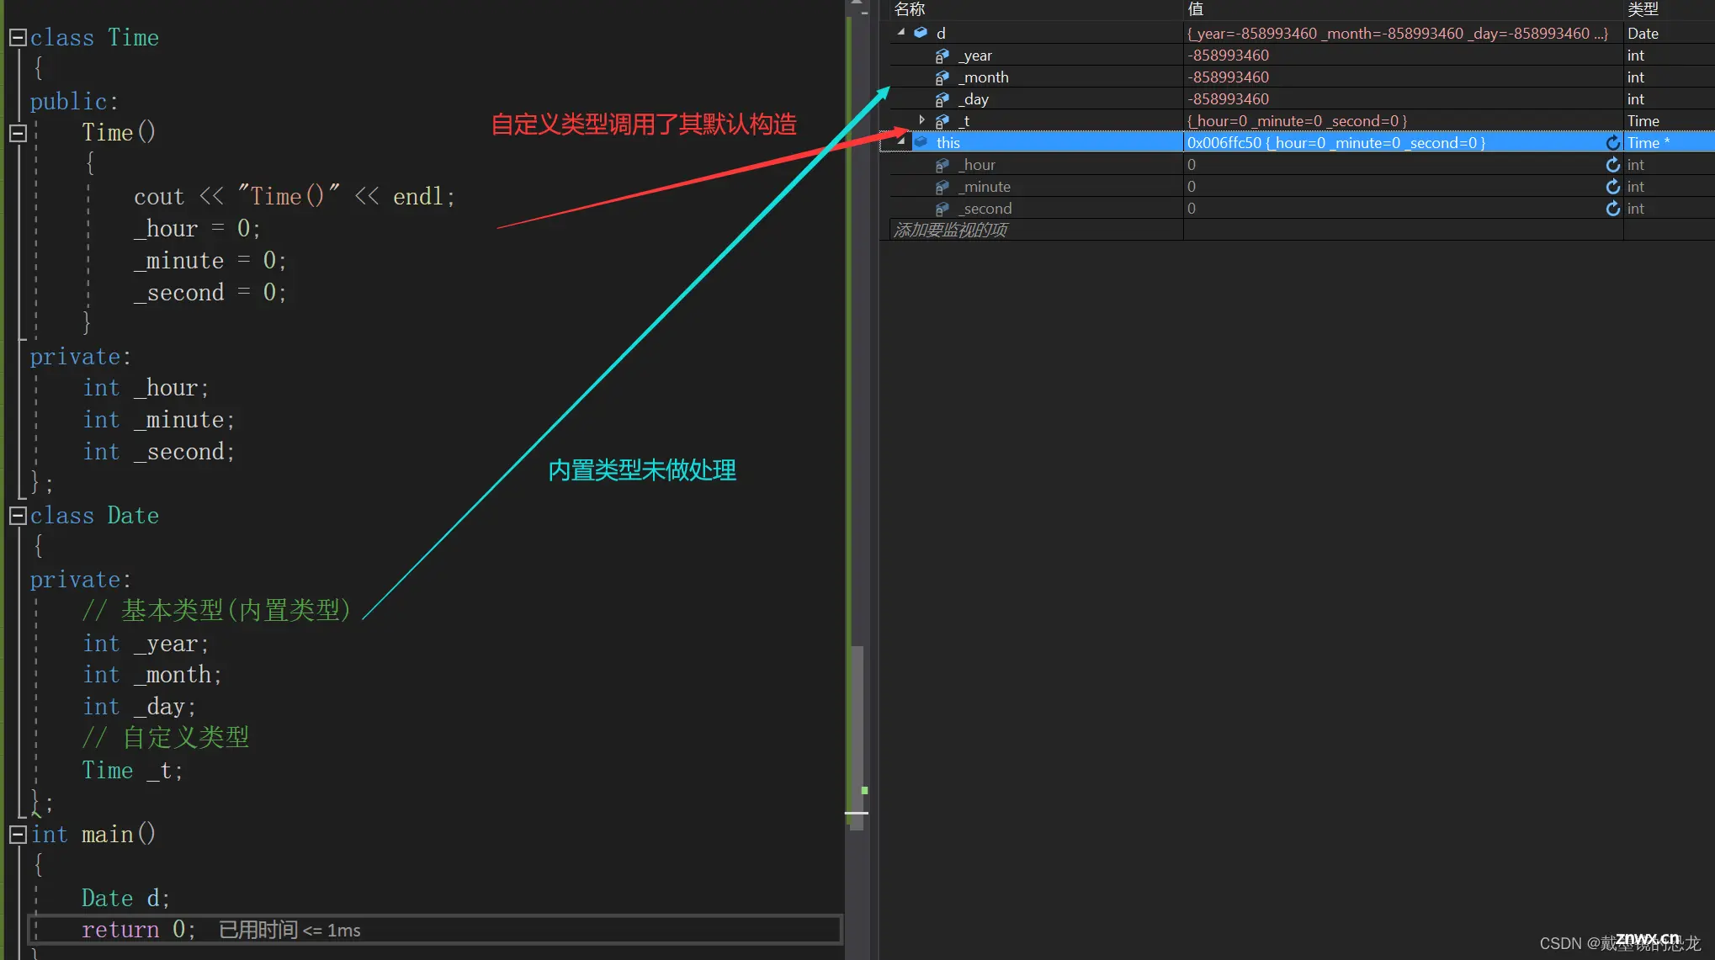
Task: Click the private field icon of _day
Action: point(942,99)
